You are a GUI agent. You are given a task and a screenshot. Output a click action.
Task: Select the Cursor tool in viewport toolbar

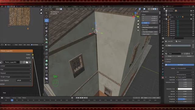[x=47, y=16]
